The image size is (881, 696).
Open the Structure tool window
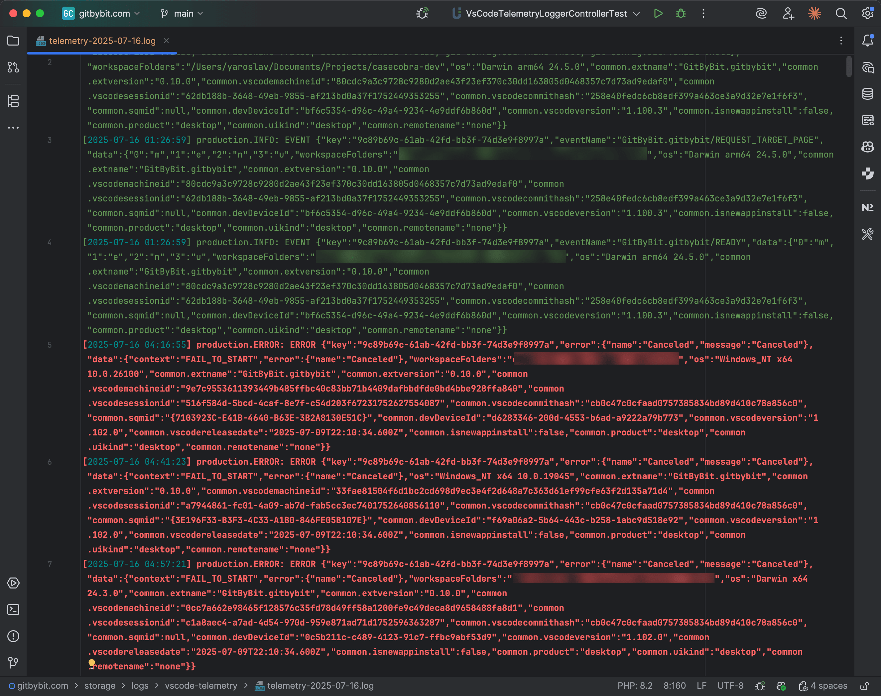click(13, 101)
